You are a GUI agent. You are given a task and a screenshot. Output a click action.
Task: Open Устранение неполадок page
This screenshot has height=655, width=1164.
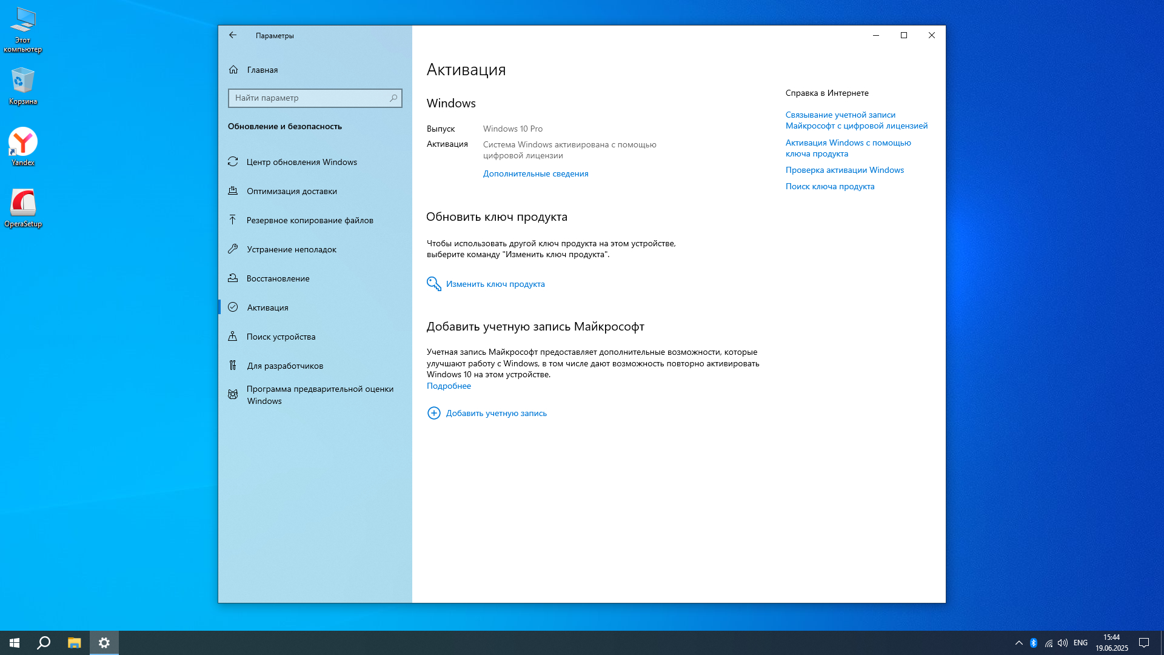coord(291,249)
